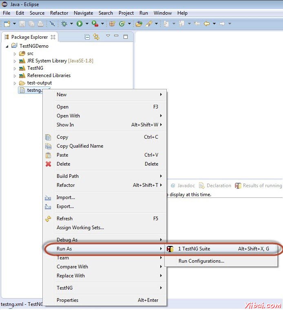Image resolution: width=283 pixels, height=310 pixels.
Task: Click the green Run button icon
Action: pos(80,24)
